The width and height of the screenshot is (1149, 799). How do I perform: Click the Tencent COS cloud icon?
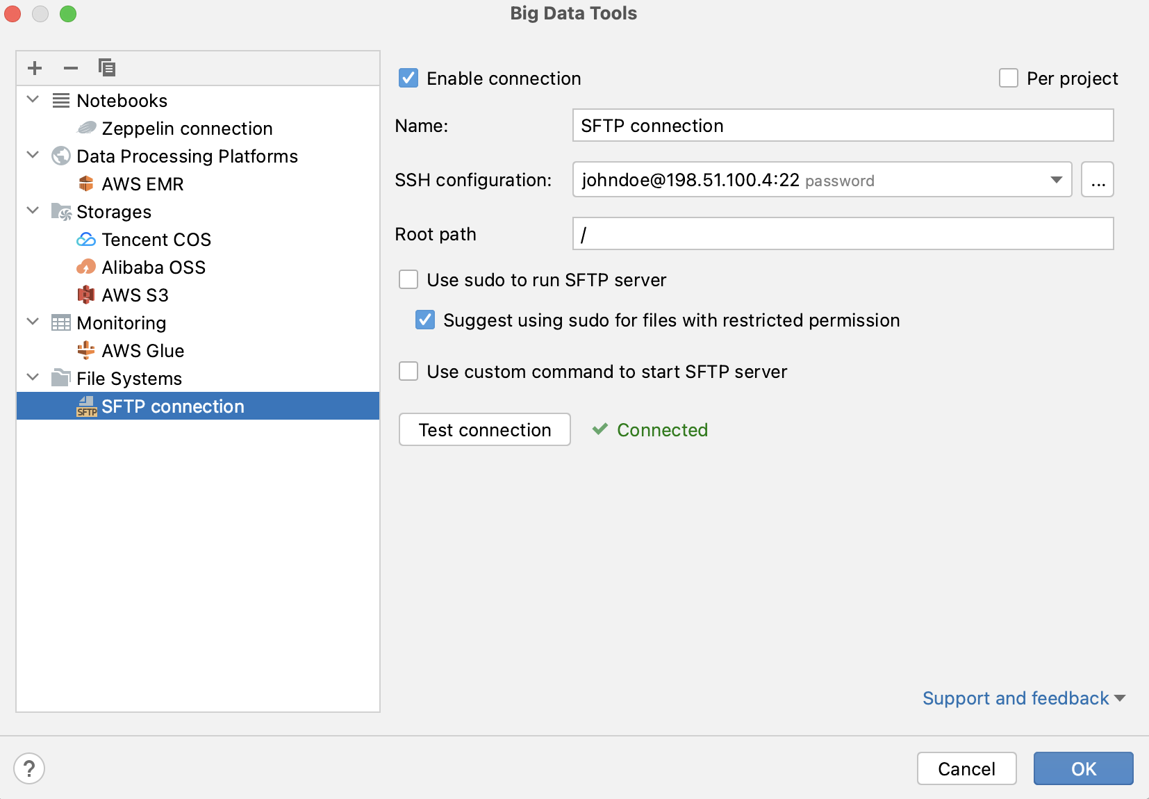coord(86,239)
